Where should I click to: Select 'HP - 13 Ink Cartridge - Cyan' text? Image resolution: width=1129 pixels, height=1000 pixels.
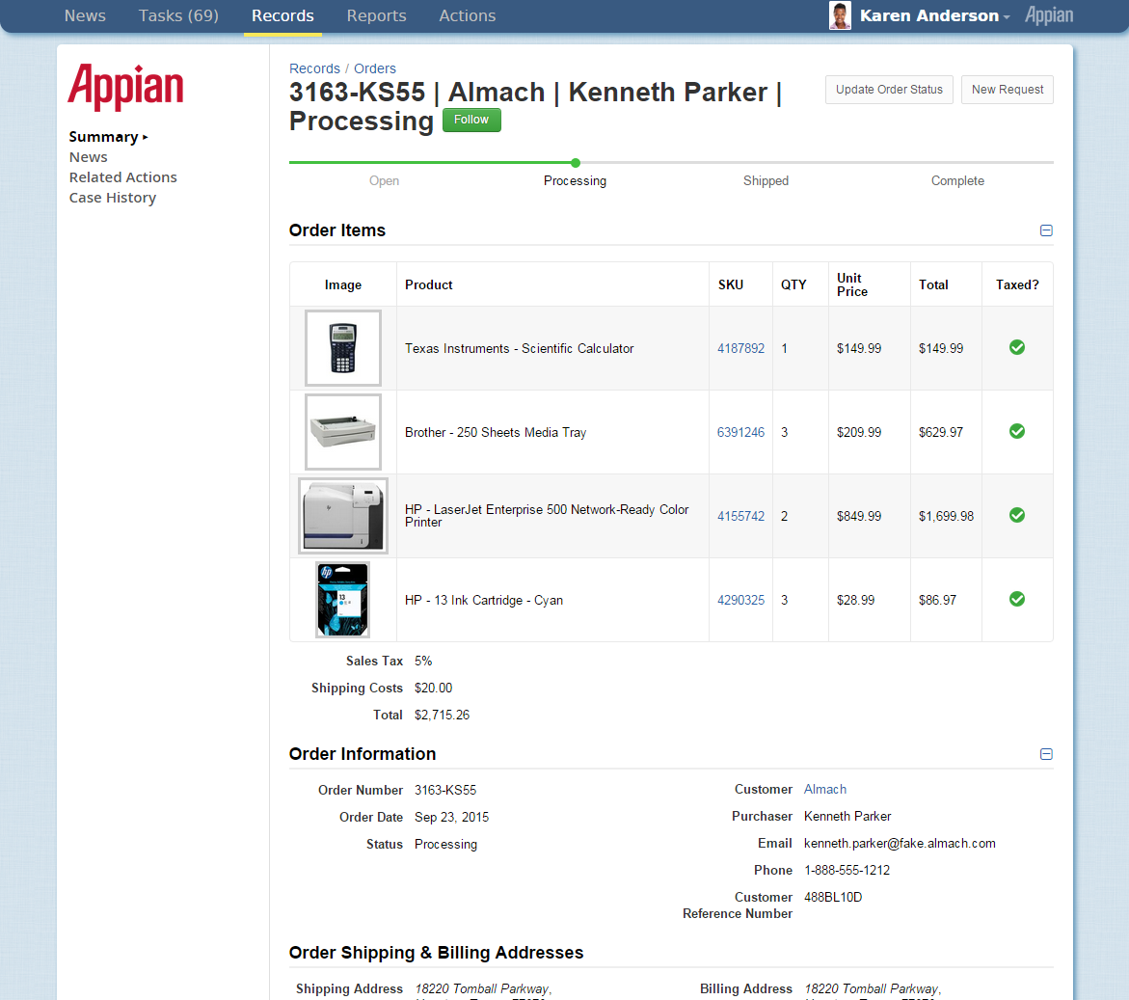(484, 600)
